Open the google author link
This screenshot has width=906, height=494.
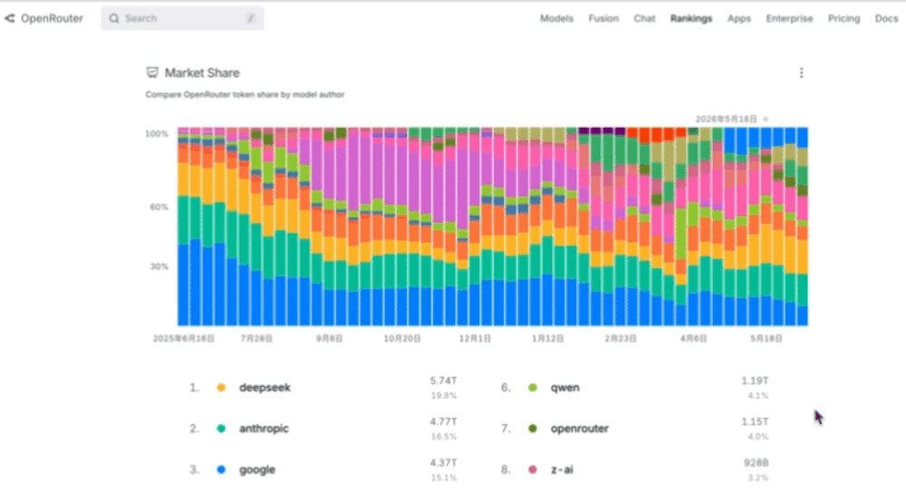pos(257,470)
